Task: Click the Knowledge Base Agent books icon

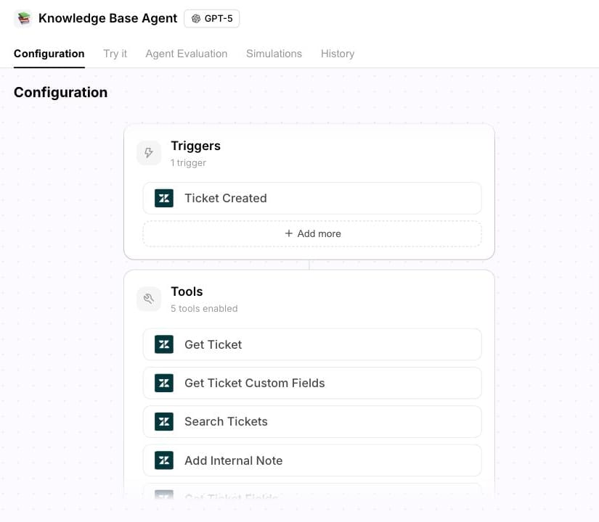Action: point(23,19)
